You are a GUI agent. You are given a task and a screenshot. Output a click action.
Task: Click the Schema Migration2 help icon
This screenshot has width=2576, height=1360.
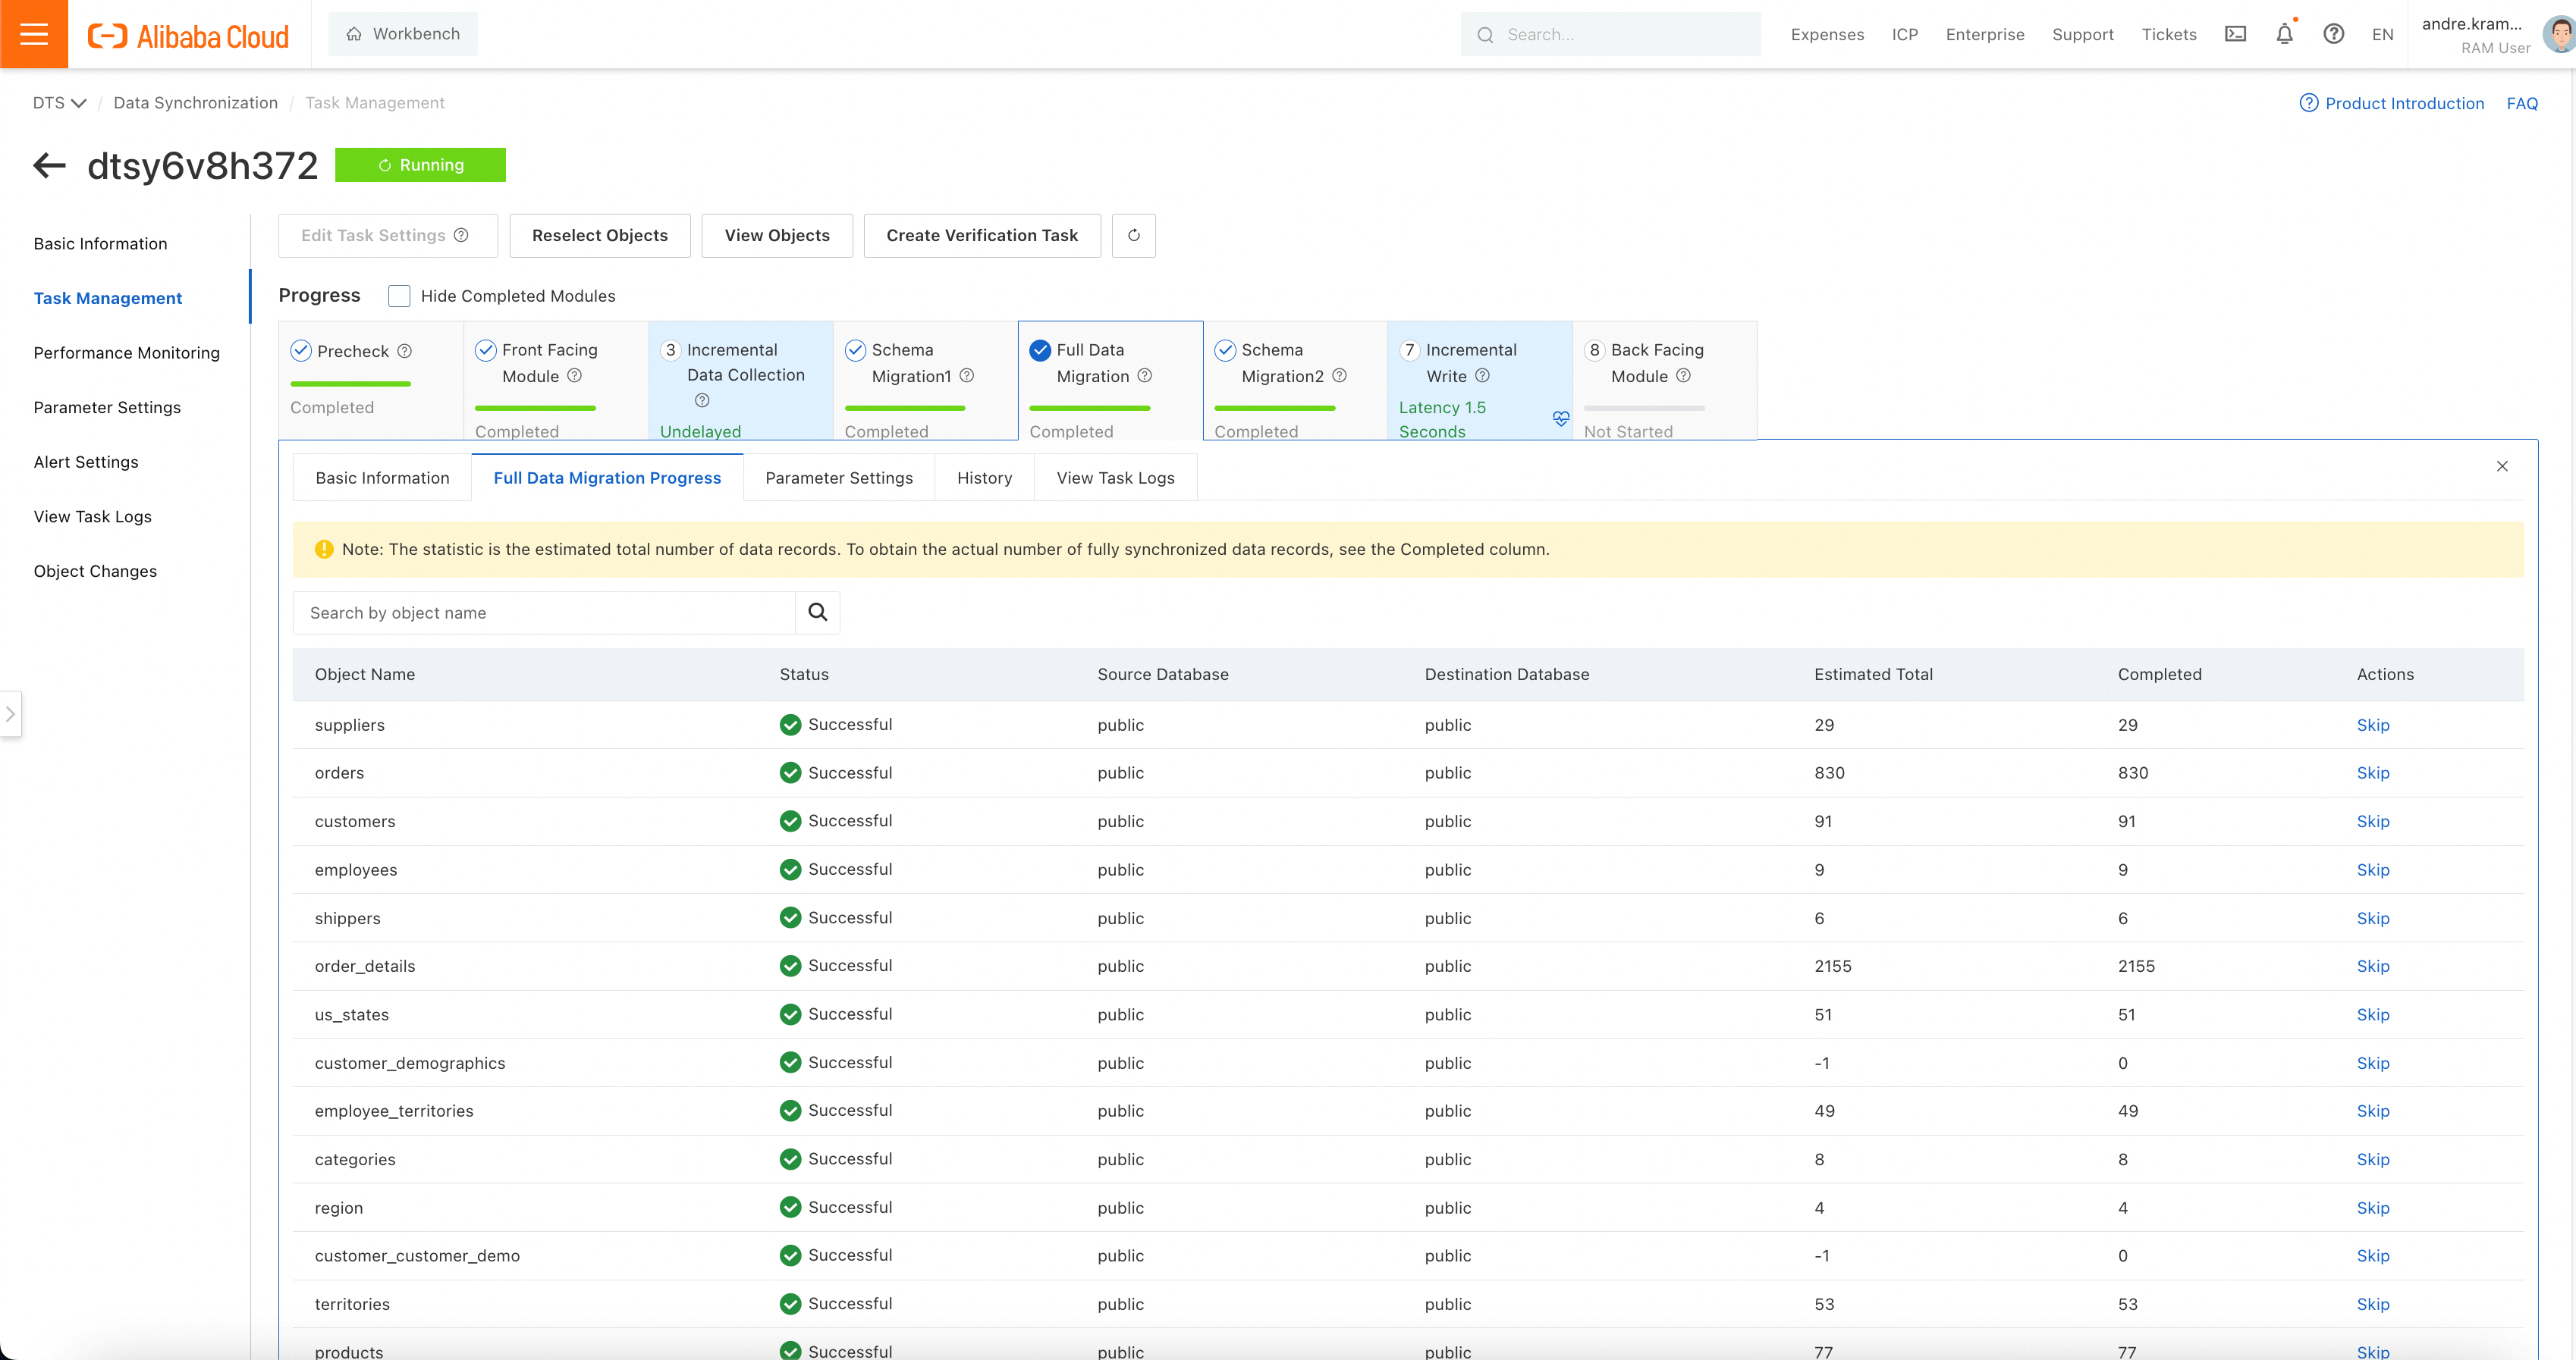coord(1339,376)
